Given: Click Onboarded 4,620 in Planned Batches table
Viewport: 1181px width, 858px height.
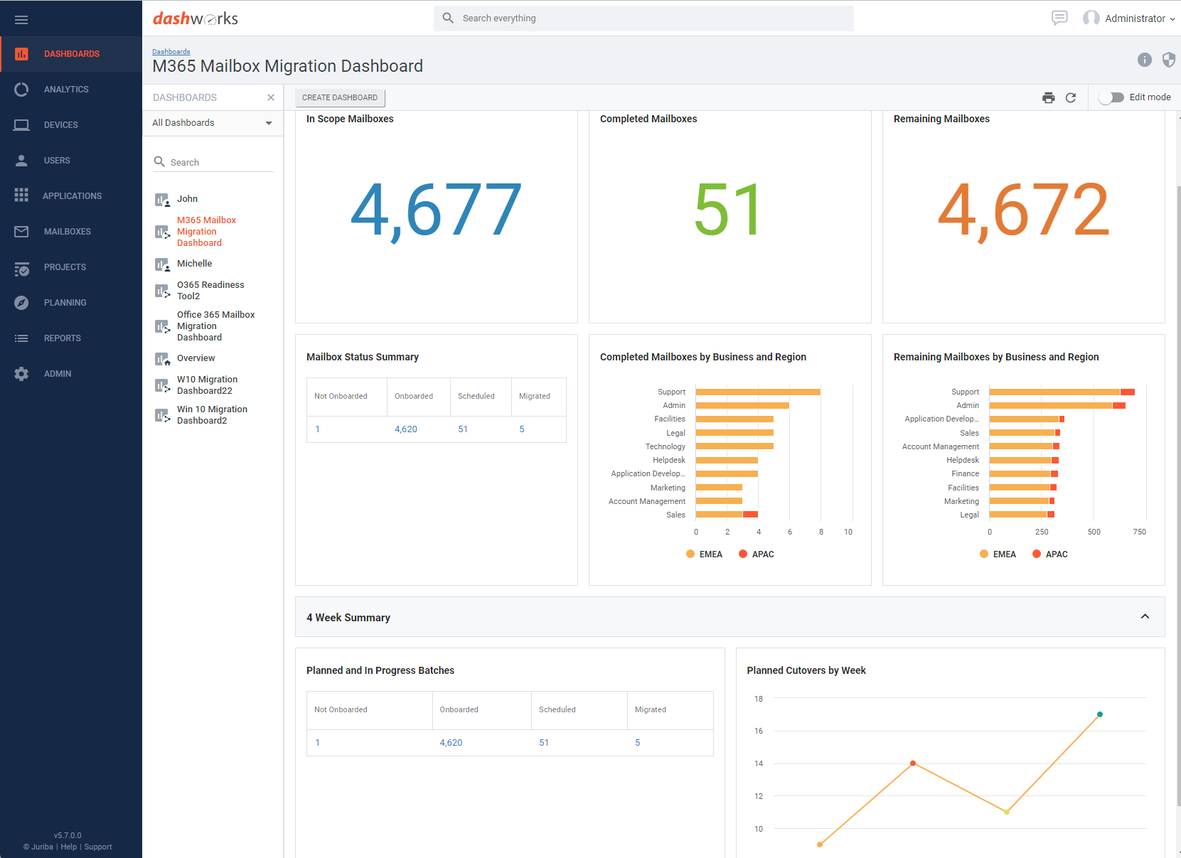Looking at the screenshot, I should coord(451,743).
